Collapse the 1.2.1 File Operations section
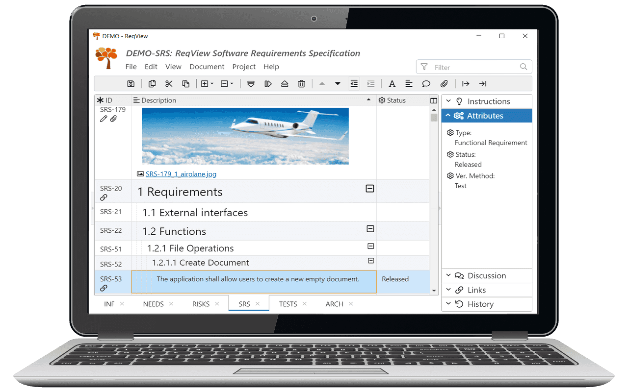The width and height of the screenshot is (628, 392). [371, 246]
